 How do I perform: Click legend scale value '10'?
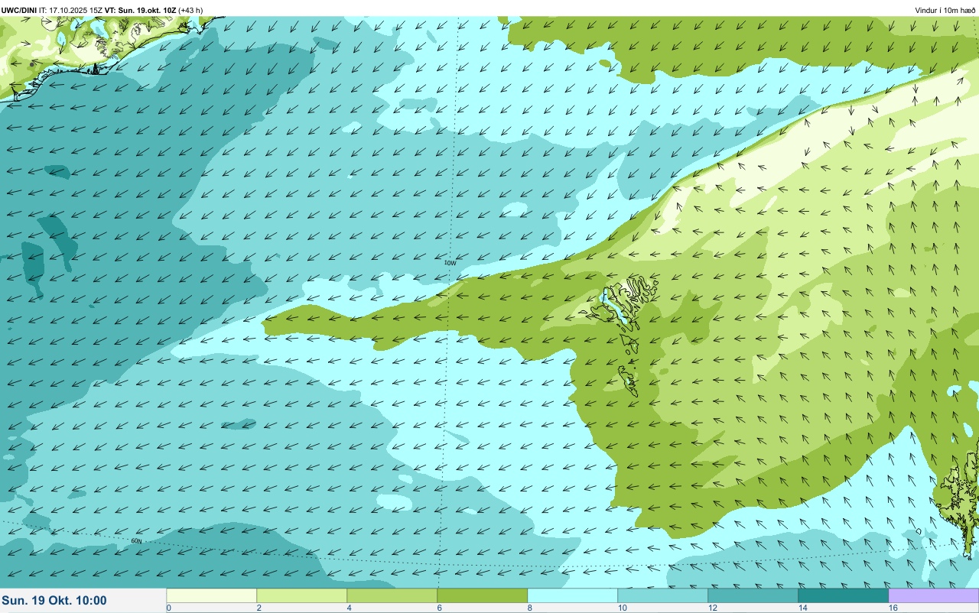point(623,608)
